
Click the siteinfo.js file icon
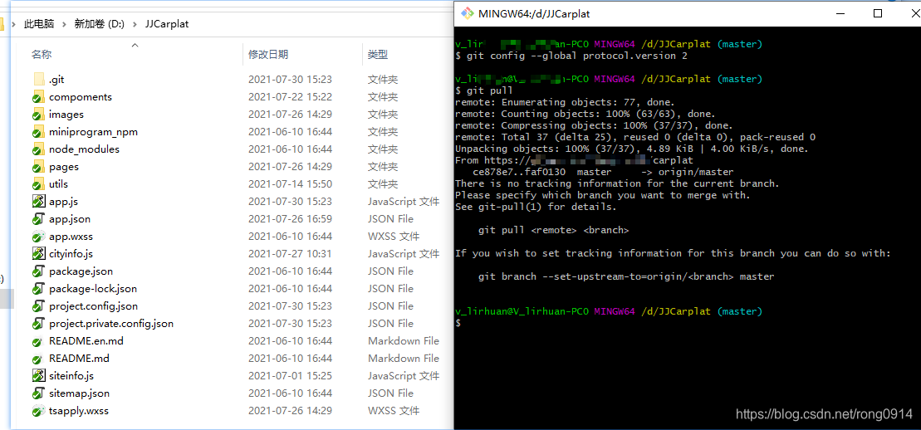point(39,376)
